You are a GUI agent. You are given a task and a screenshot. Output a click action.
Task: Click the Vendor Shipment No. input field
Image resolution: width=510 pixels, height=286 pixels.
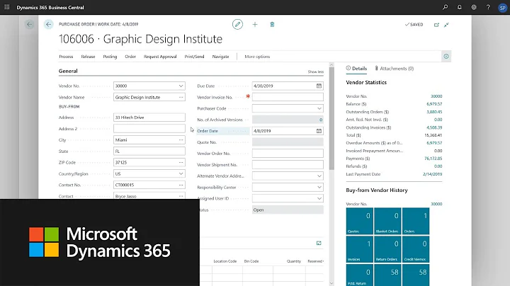[x=288, y=164]
